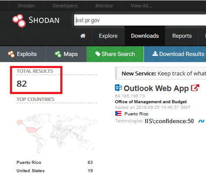Screen dimensions: 206x173
Task: Click the Exploits bubbles icon
Action: 11,54
